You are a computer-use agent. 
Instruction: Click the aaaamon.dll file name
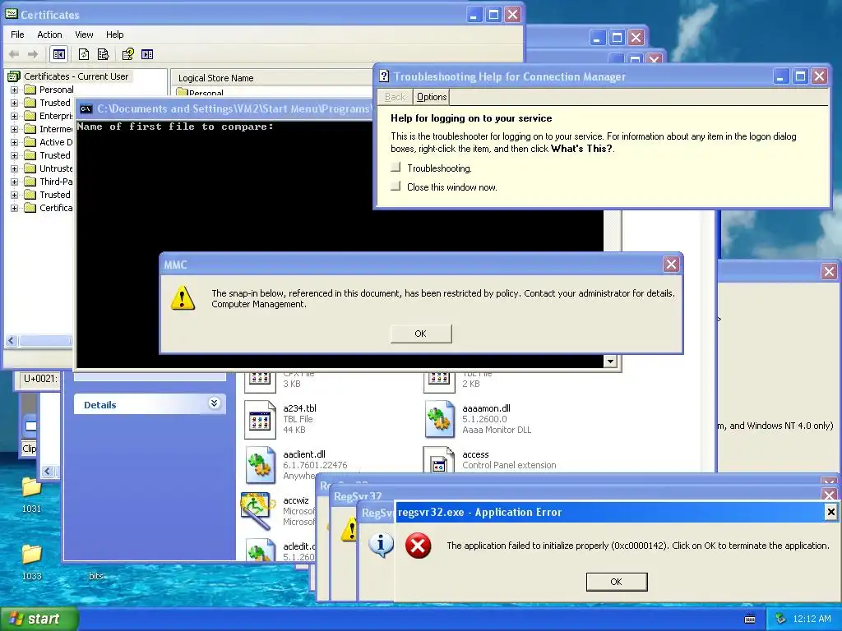pos(486,408)
